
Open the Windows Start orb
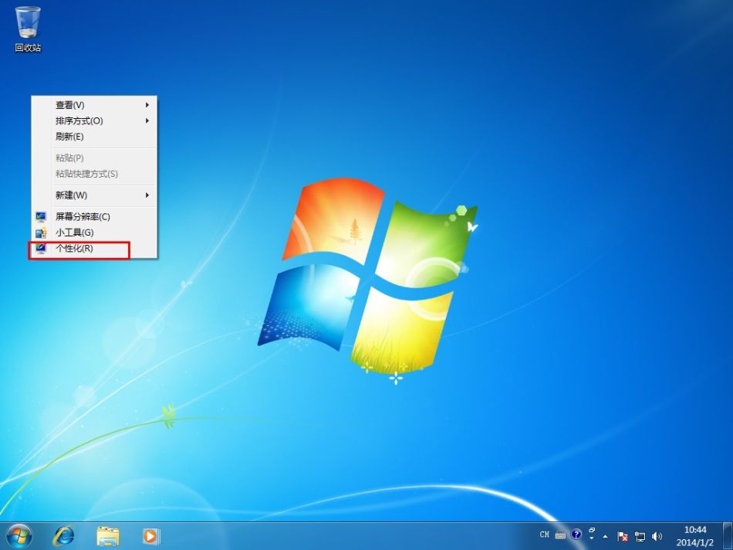point(19,535)
